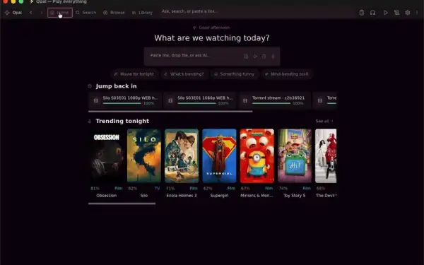424x265 pixels.
Task: Click the microphone icon in the paste-link box
Action: click(273, 57)
